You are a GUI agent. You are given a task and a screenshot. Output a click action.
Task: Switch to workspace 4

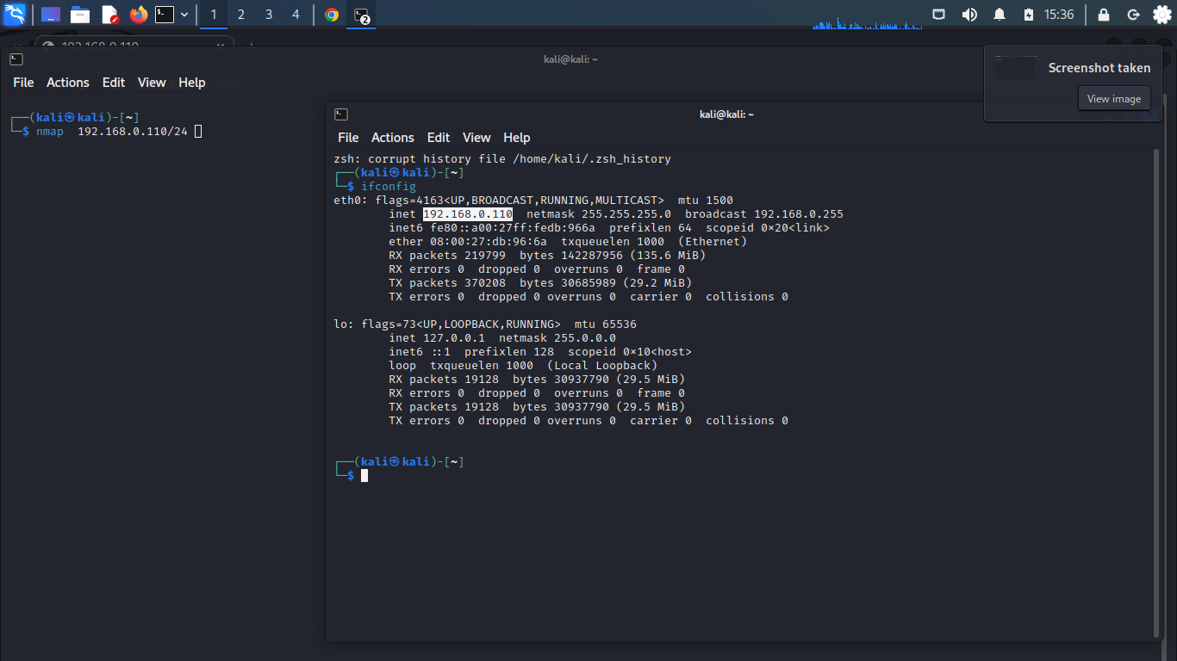tap(296, 15)
